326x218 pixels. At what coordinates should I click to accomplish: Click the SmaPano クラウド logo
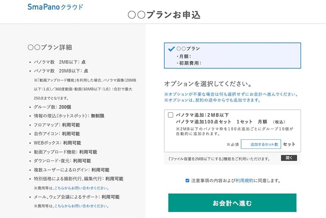click(x=55, y=7)
